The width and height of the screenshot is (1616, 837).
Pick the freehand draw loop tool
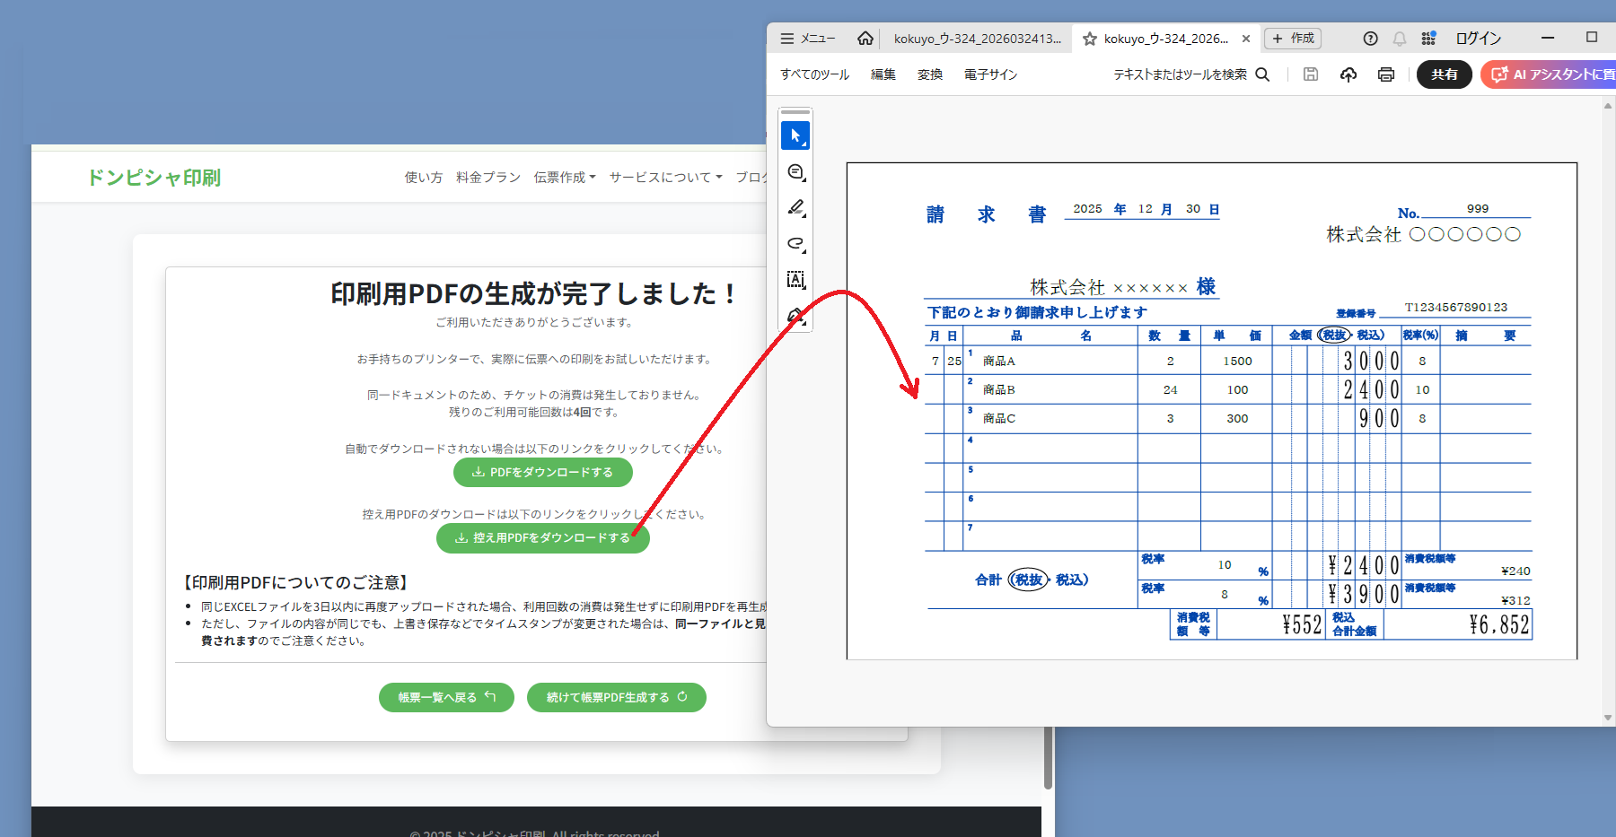click(x=795, y=244)
